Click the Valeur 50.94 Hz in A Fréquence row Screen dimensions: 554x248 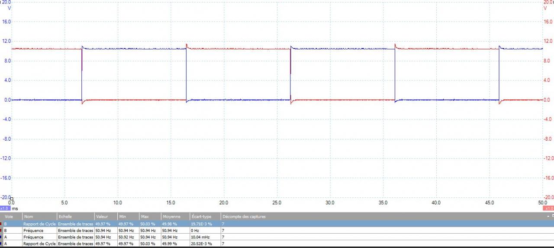(x=103, y=237)
